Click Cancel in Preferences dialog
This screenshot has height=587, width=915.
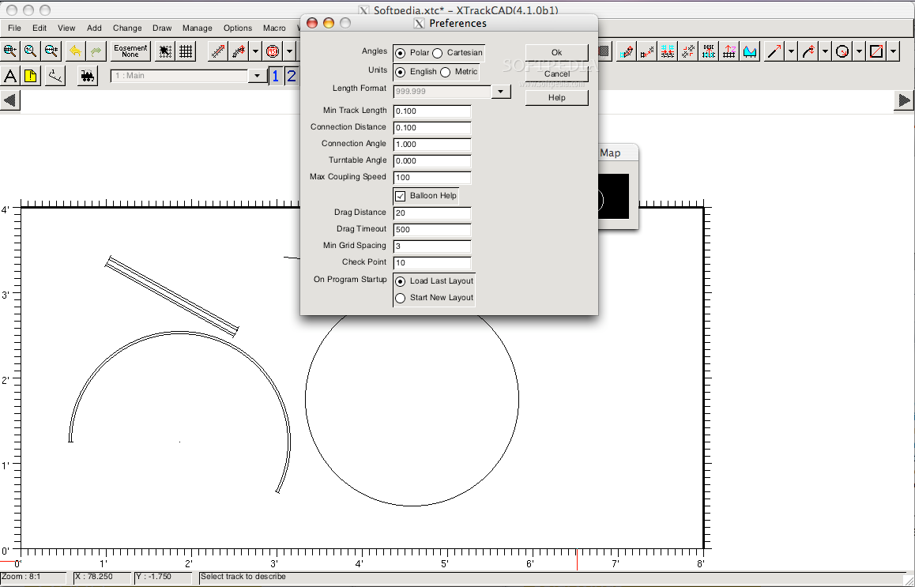point(557,74)
